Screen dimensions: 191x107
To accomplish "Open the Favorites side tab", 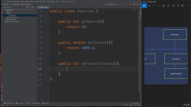I will click(x=2, y=97).
